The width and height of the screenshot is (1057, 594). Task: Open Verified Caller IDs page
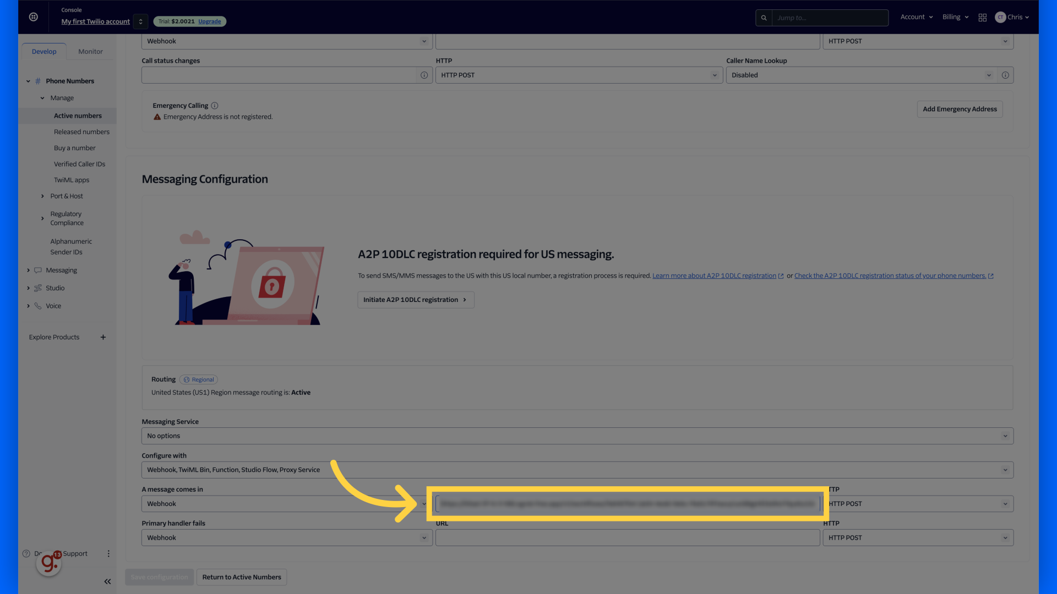pyautogui.click(x=79, y=164)
